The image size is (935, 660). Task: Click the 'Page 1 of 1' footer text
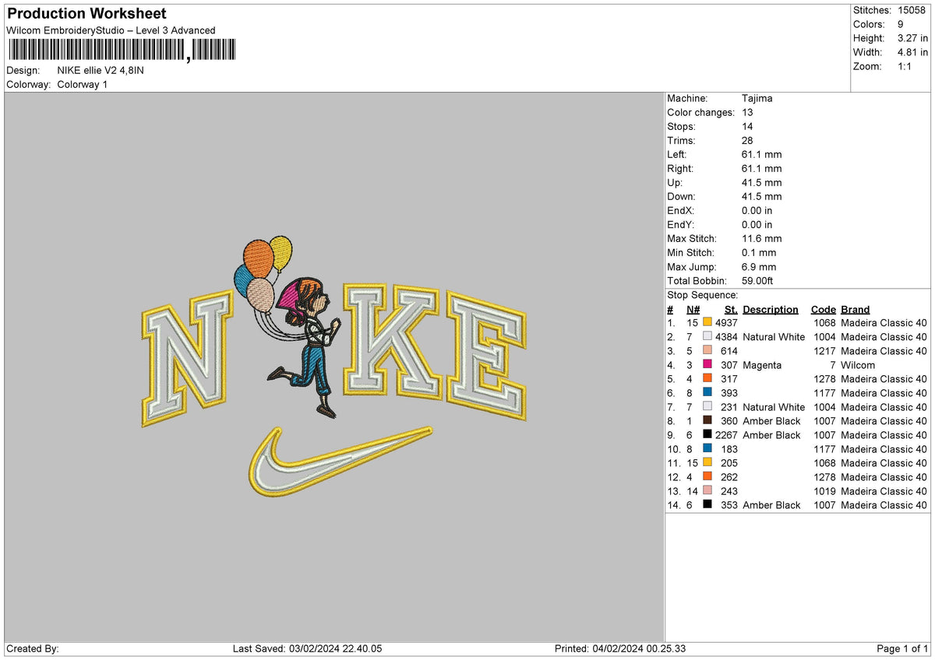click(902, 649)
